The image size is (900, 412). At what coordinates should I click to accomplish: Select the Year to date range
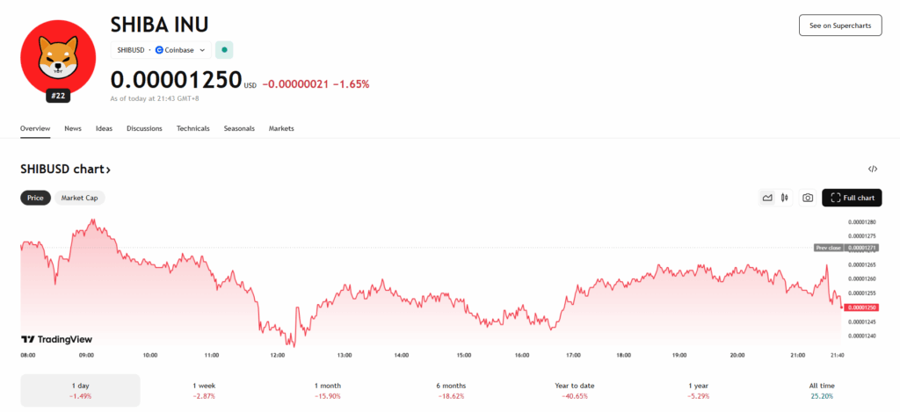pos(574,390)
